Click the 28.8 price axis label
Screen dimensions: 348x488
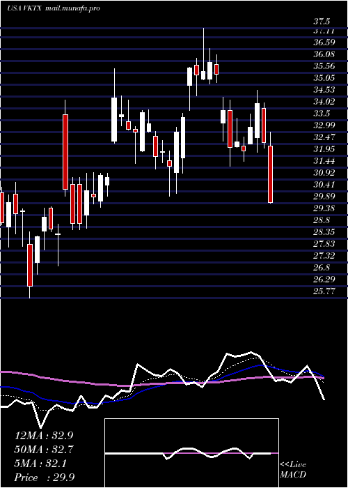(x=322, y=220)
